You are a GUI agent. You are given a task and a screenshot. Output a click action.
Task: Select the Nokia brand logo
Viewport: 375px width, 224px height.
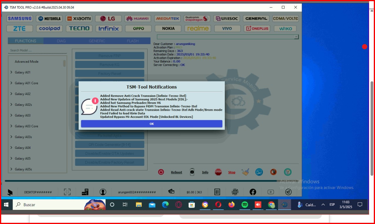168,28
